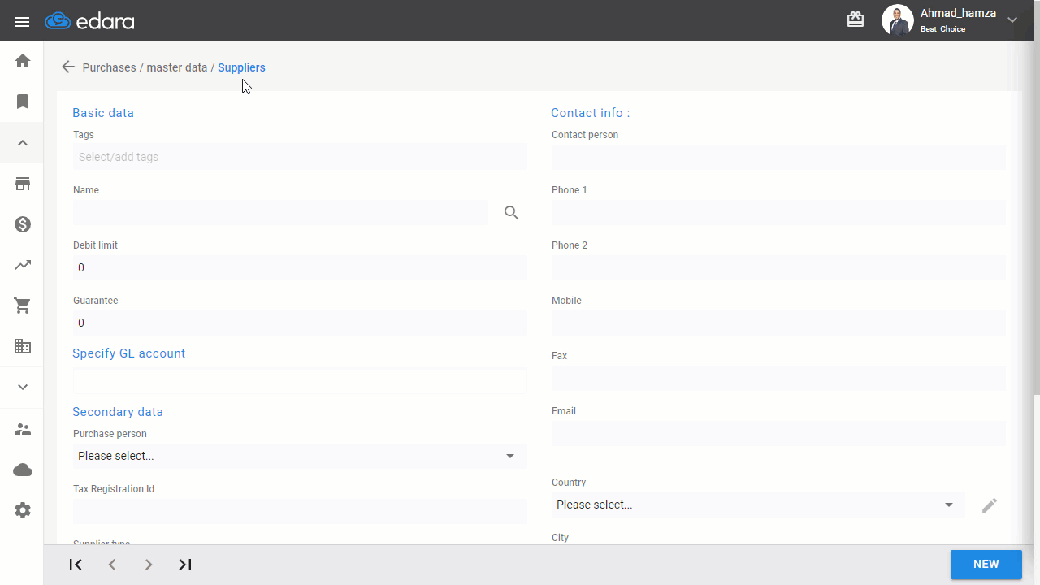Click the Guarantee field
The image size is (1040, 585).
(300, 323)
